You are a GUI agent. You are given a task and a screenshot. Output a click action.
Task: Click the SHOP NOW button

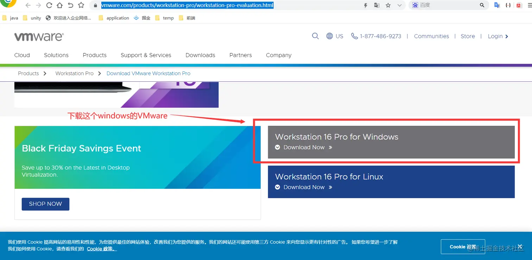click(x=45, y=204)
